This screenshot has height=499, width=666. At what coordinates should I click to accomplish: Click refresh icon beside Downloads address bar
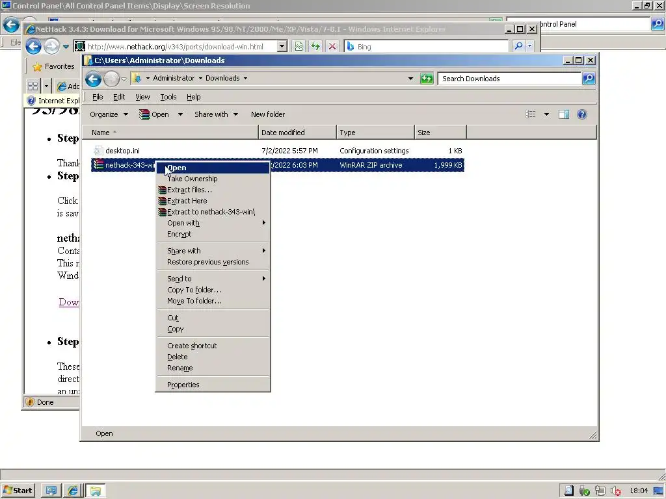point(427,79)
